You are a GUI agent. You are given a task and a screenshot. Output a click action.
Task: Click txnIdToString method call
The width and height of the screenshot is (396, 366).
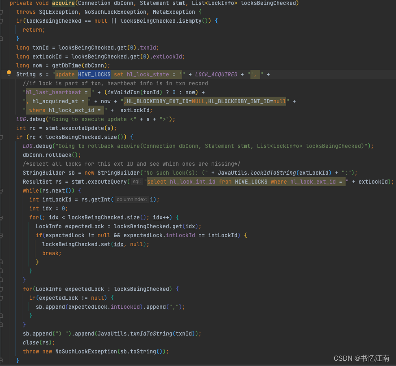click(x=151, y=334)
